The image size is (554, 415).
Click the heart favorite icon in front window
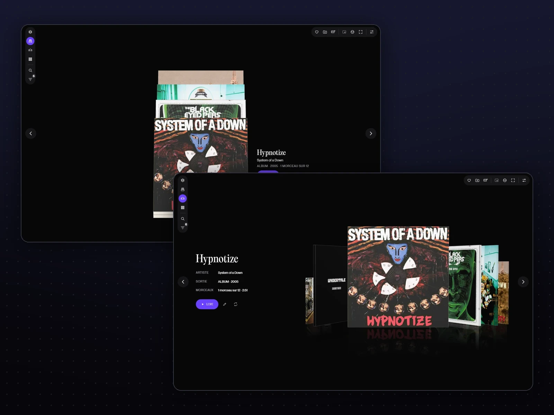coord(469,180)
